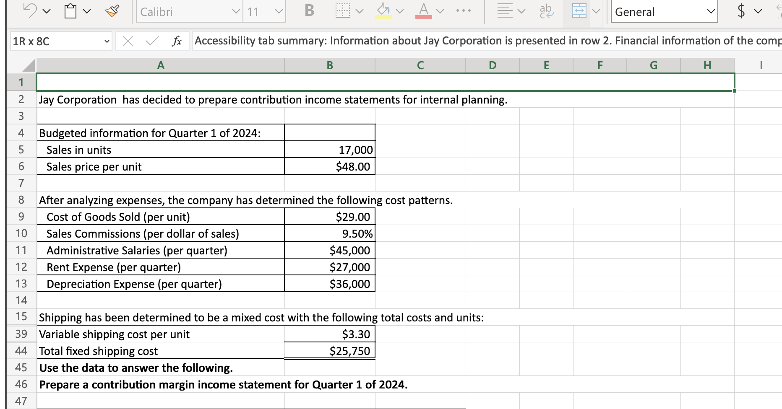This screenshot has width=782, height=409.
Task: Show more font options ellipsis
Action: pos(464,11)
